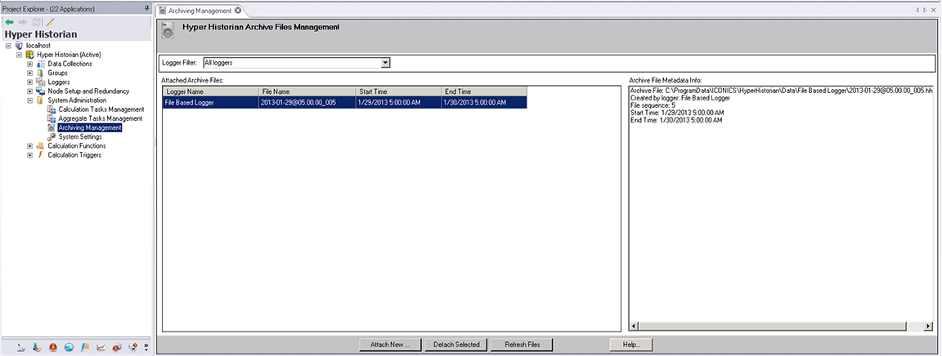Click the Detach Selected button
Image resolution: width=942 pixels, height=356 pixels.
point(456,345)
